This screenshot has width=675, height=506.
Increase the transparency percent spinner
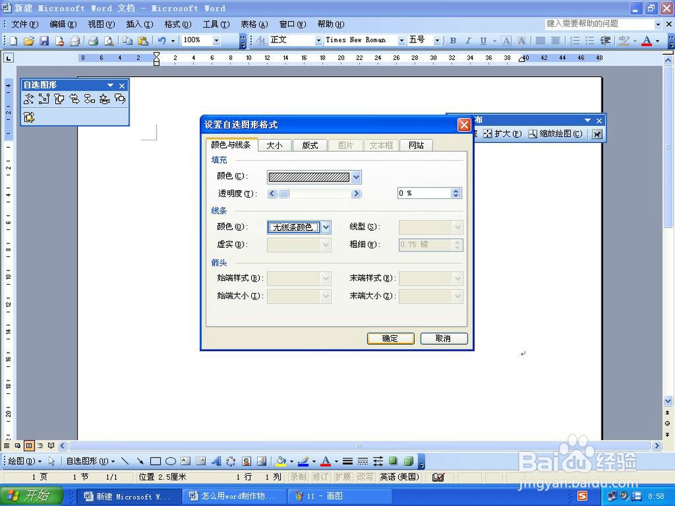(x=456, y=191)
